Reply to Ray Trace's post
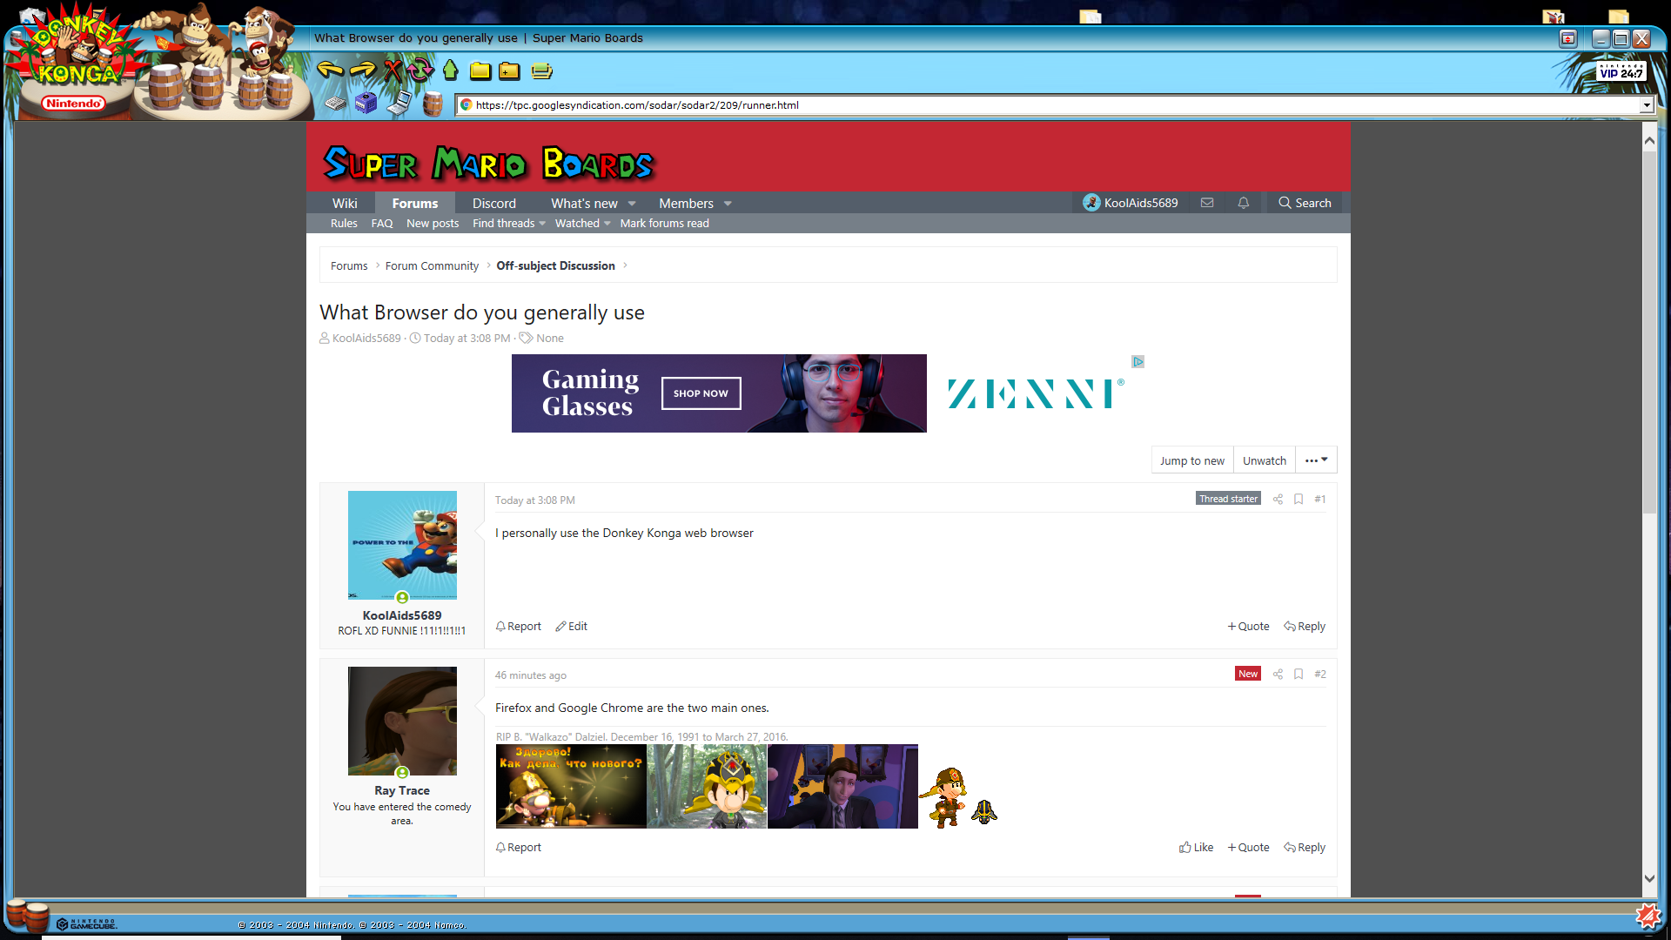Image resolution: width=1671 pixels, height=940 pixels. [x=1305, y=847]
